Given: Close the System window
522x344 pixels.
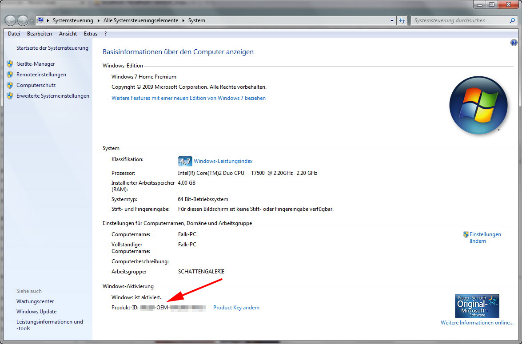Looking at the screenshot, I should point(509,5).
